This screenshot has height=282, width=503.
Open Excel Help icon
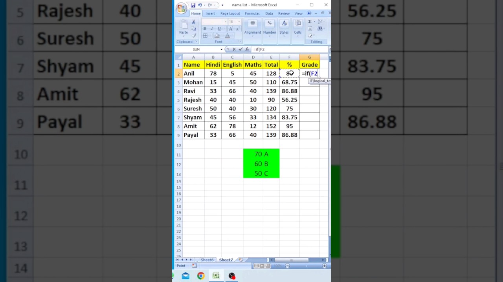pyautogui.click(x=309, y=13)
